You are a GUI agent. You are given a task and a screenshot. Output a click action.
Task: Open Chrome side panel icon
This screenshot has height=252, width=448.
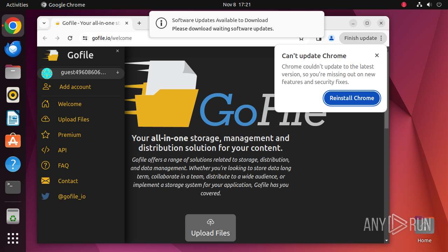click(318, 38)
